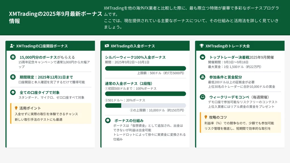Click the シルバーウィーク100%入金ボーナス progress bar
Viewport: 290px width, 163px height.
pos(145,68)
